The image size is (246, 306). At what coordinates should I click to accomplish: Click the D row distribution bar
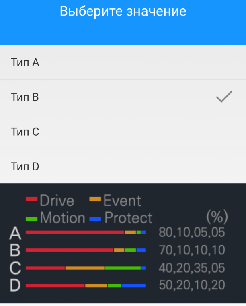click(x=86, y=286)
